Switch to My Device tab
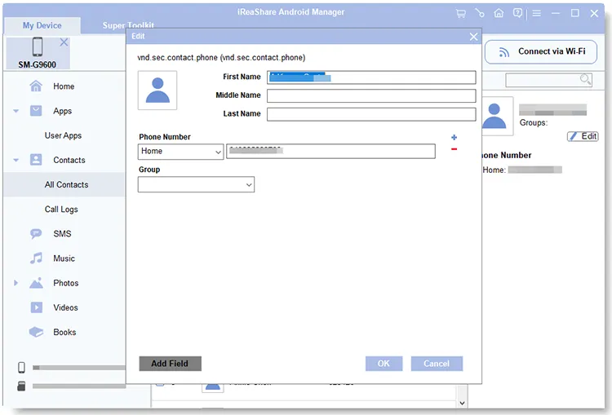This screenshot has height=415, width=612. [x=42, y=25]
